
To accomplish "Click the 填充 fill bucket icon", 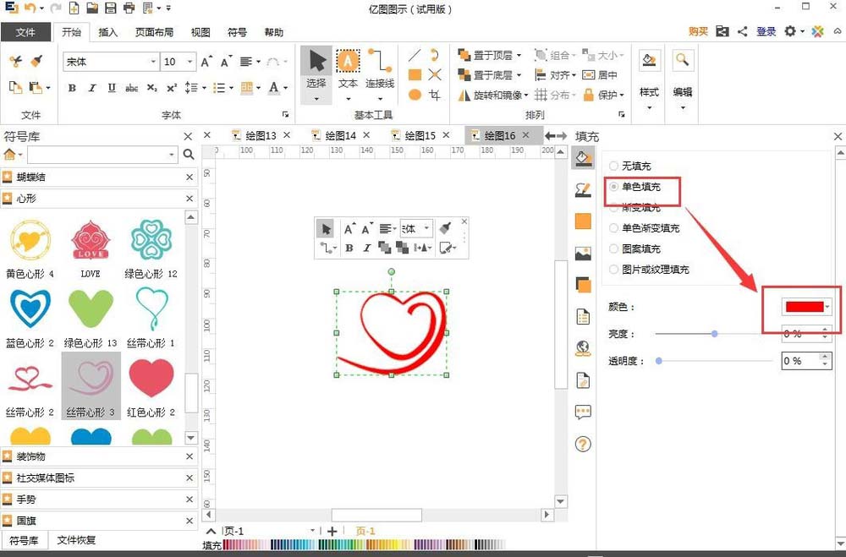I will tap(583, 157).
